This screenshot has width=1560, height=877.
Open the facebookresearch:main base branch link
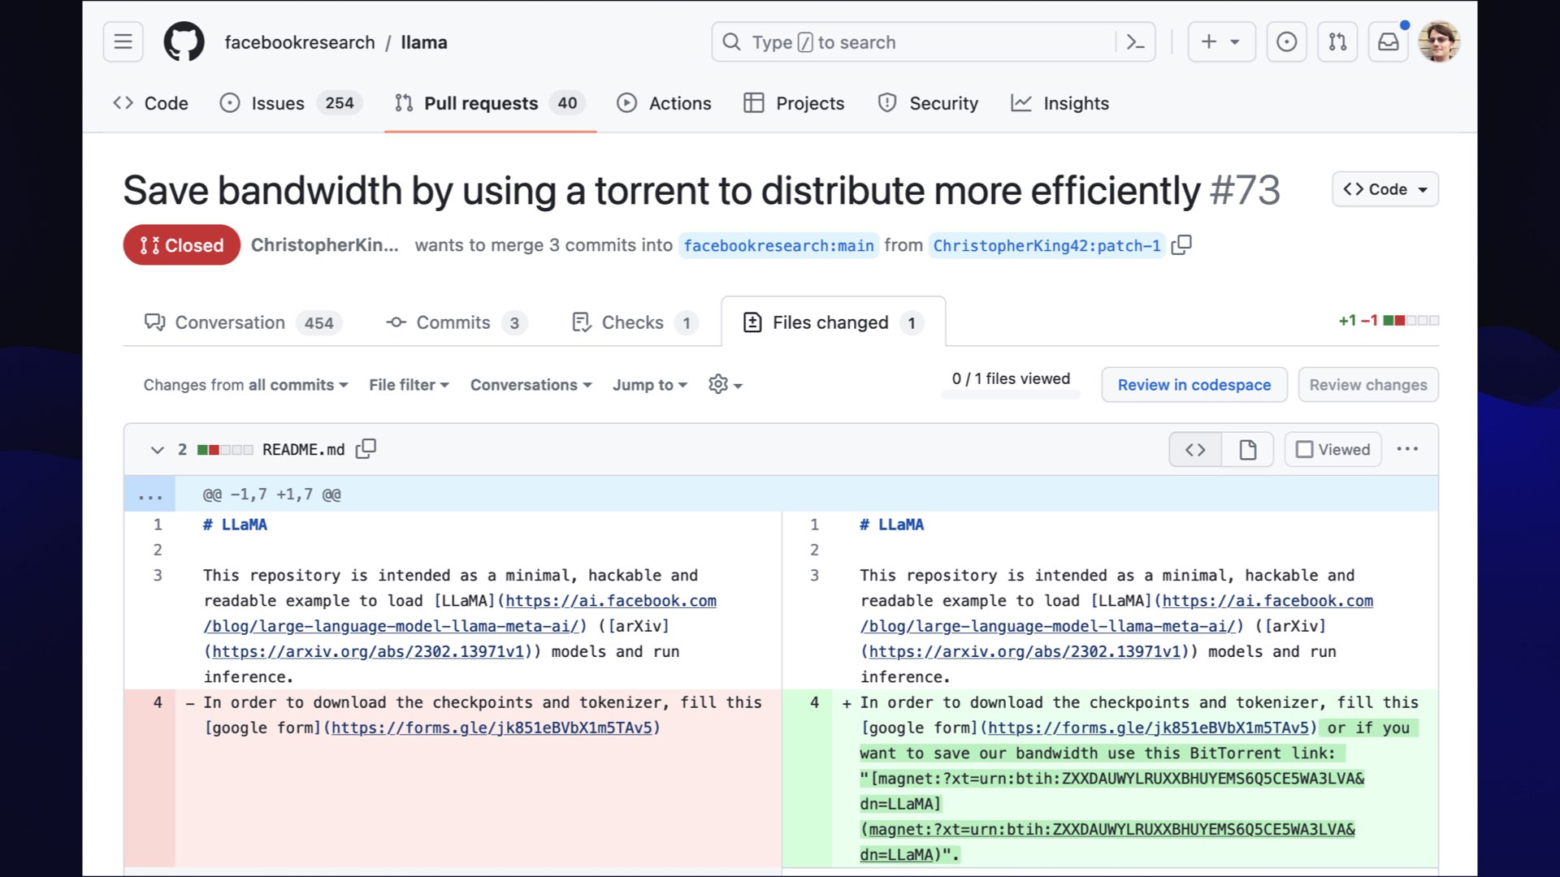pos(778,245)
